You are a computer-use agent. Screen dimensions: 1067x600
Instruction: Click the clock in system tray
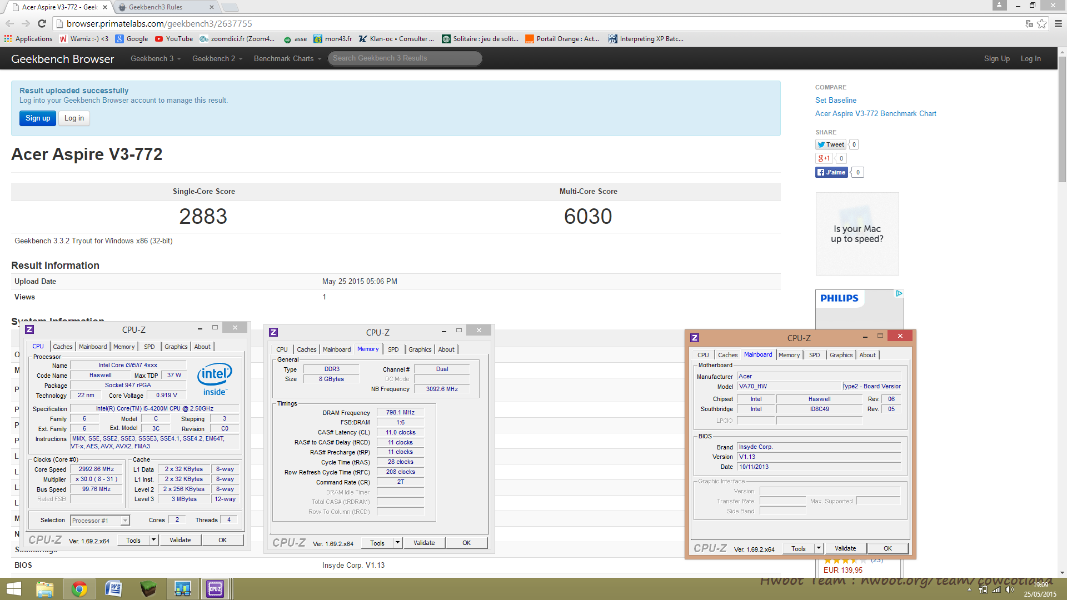coord(1040,589)
